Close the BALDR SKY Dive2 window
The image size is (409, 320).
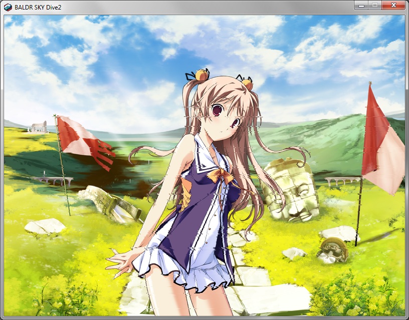click(x=393, y=5)
